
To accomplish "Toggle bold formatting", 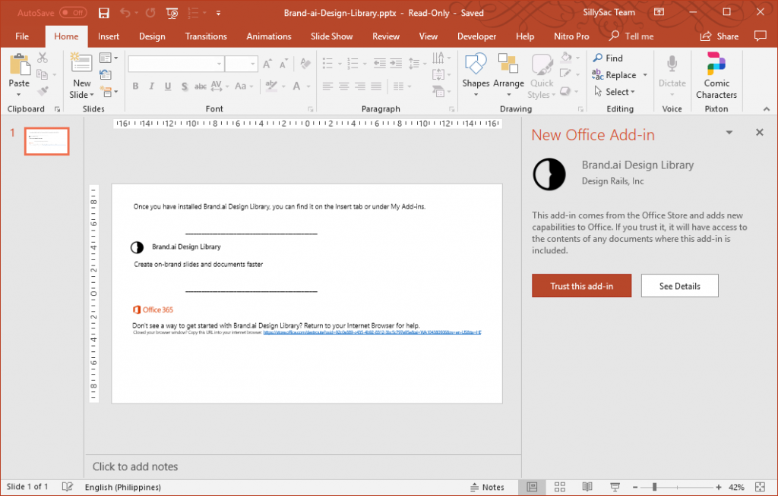I will pyautogui.click(x=135, y=86).
